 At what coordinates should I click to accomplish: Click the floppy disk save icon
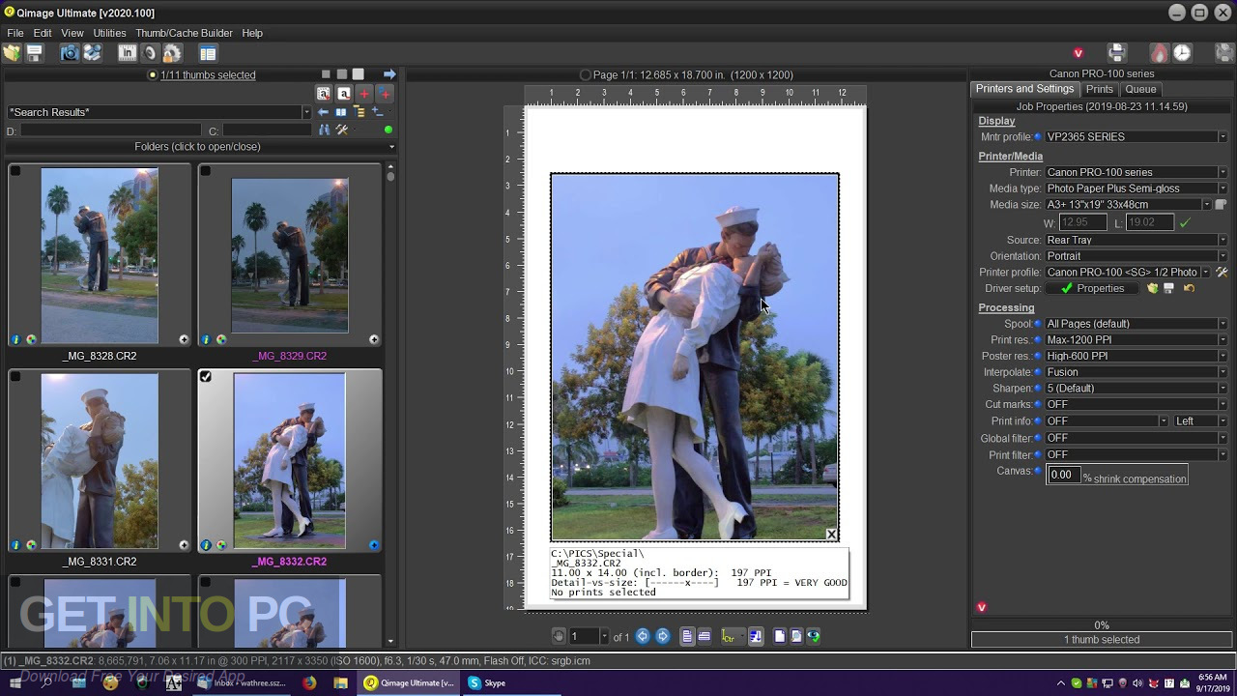[35, 53]
